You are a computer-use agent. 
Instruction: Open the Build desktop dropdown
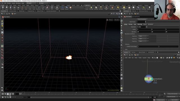pos(32,3)
